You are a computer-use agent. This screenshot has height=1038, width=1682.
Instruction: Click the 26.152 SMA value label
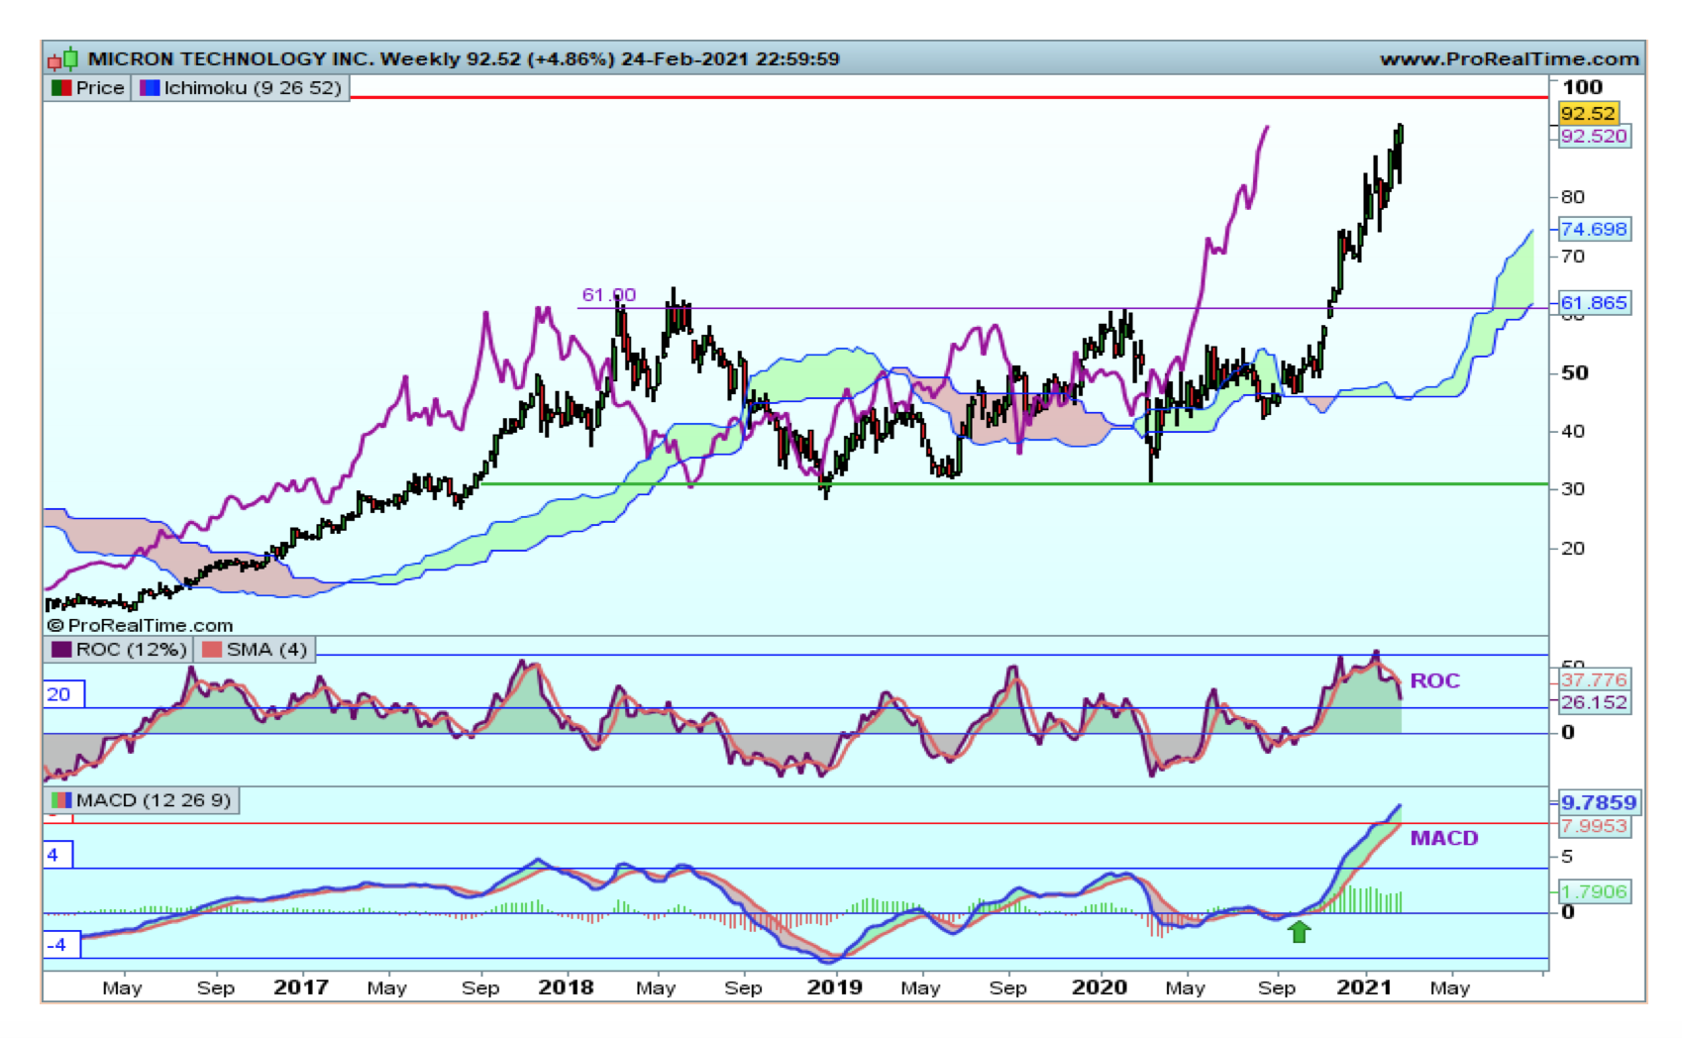point(1594,703)
